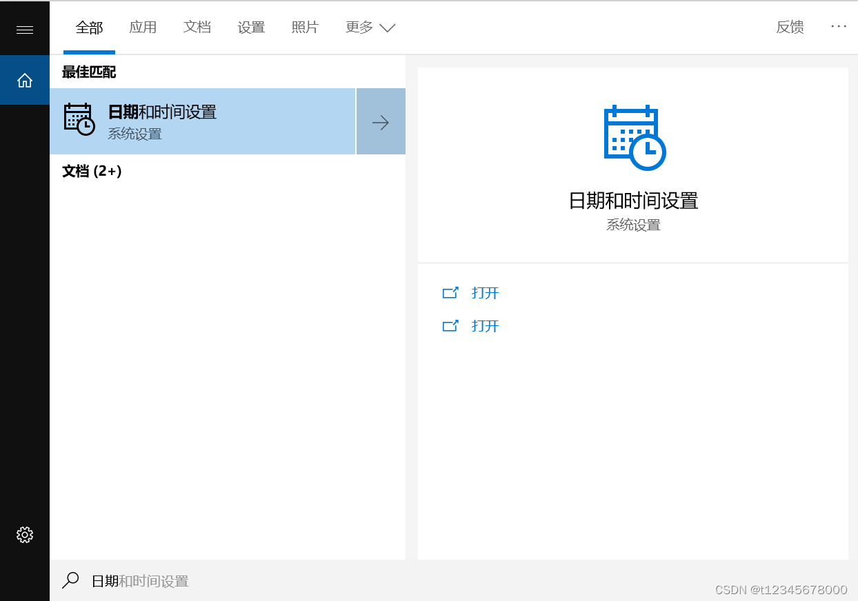Select the 全部 tab
The height and width of the screenshot is (601, 858).
(89, 27)
